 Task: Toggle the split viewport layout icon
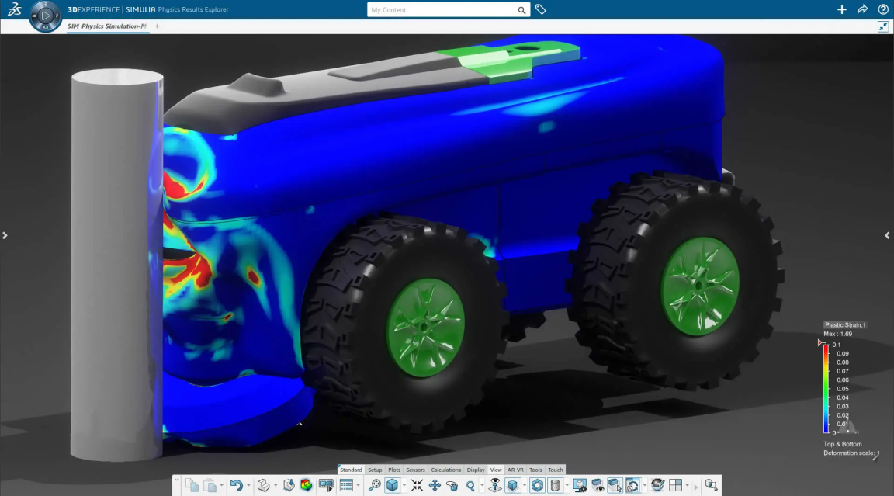[676, 486]
